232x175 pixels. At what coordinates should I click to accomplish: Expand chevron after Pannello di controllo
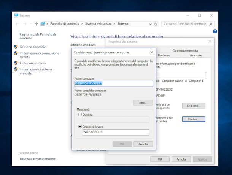click(x=82, y=24)
